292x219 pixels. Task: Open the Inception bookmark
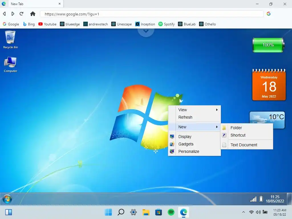click(145, 24)
